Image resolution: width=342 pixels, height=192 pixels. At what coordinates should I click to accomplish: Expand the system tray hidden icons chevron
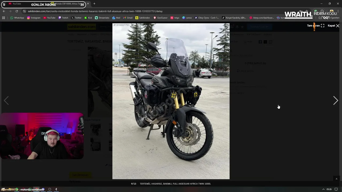pyautogui.click(x=323, y=189)
